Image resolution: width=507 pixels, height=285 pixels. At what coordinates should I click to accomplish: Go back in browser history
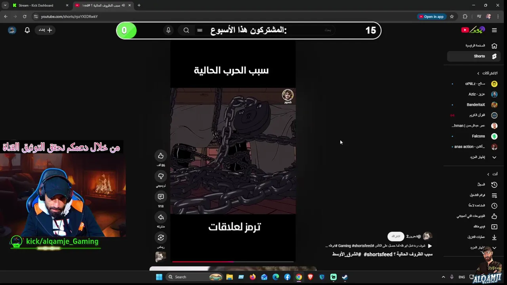(x=6, y=17)
